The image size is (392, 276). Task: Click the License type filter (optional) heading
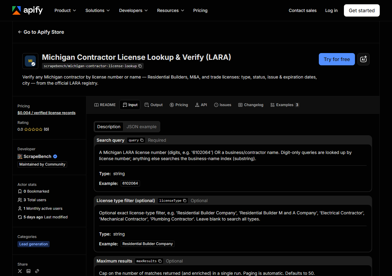(126, 201)
